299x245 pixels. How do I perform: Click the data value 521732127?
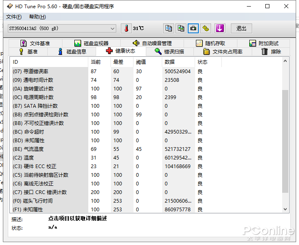tap(177, 149)
